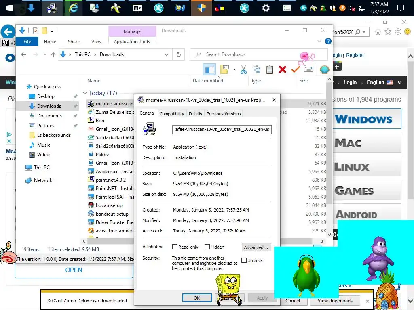Check the Unblock security checkbox
The height and width of the screenshot is (310, 414).
(244, 260)
